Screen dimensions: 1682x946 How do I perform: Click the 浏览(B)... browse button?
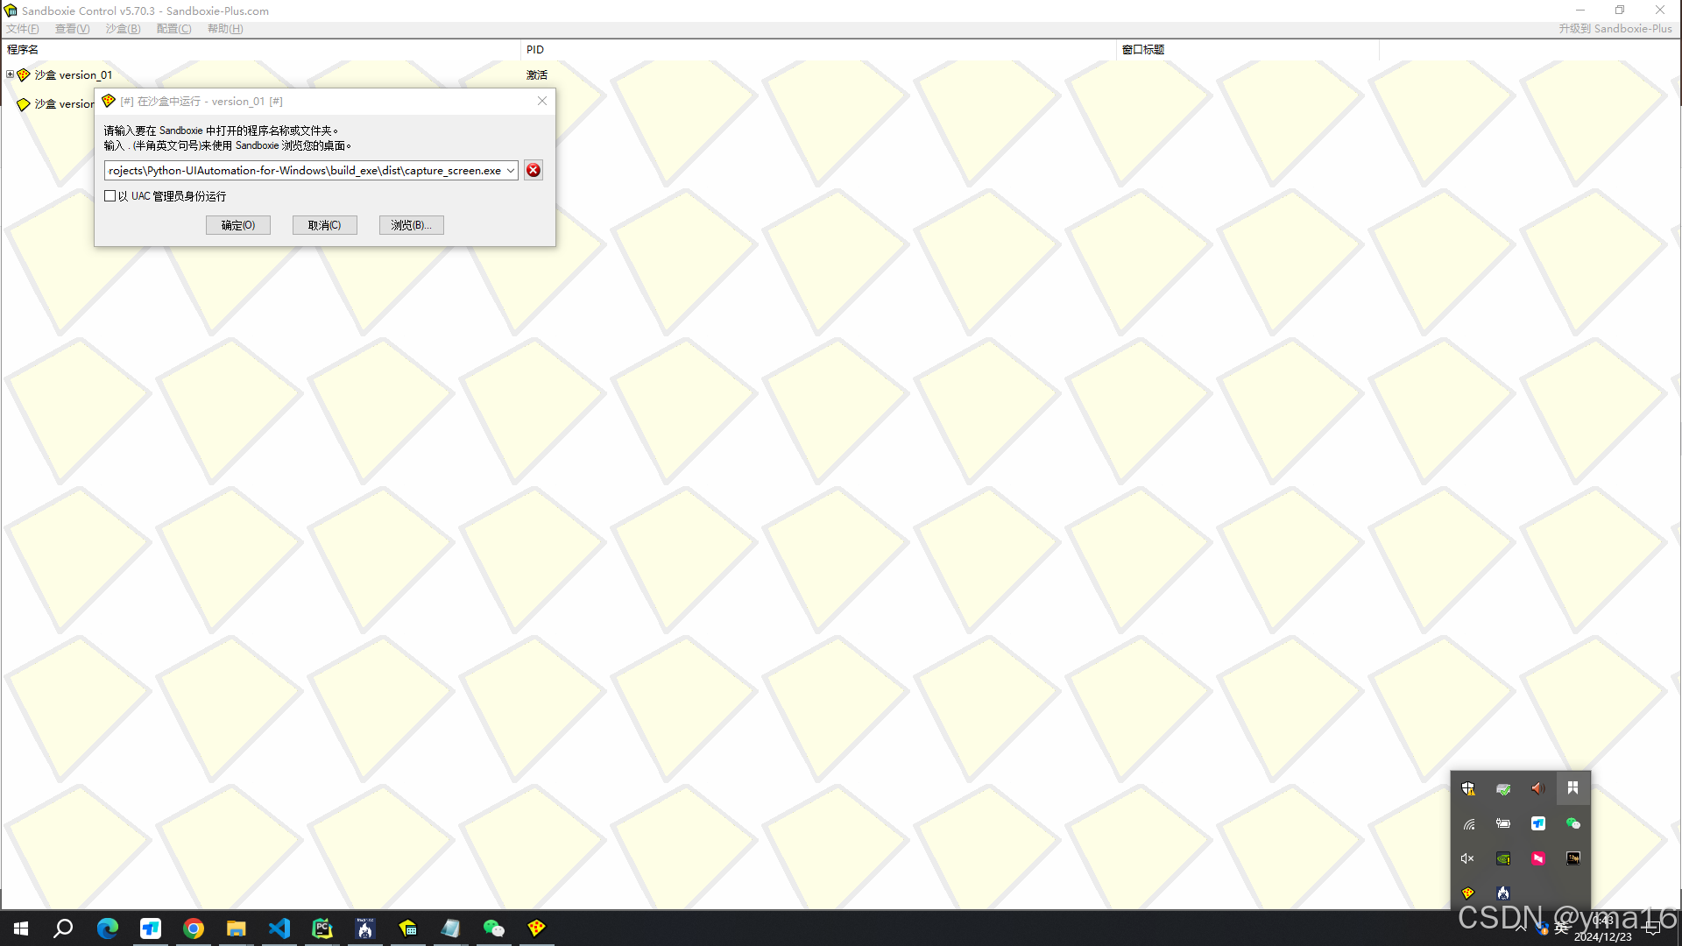tap(411, 225)
